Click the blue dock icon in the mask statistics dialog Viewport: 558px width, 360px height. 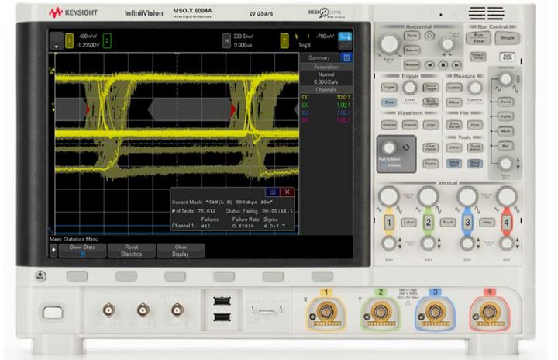point(273,192)
